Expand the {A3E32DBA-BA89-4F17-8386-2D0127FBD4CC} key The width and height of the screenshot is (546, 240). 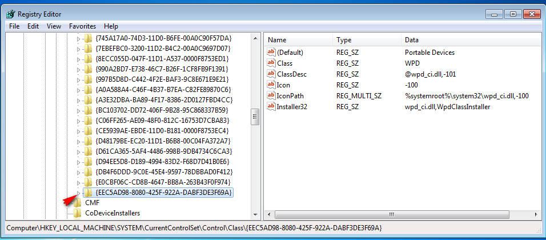[x=78, y=100]
